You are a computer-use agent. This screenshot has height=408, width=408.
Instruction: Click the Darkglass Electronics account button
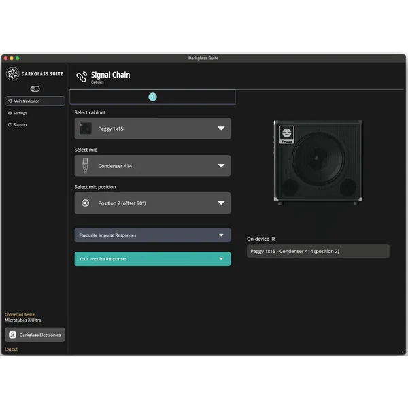(x=35, y=335)
